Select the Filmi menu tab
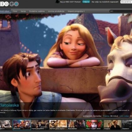Viewport: 132px width, 132px height. pyautogui.click(x=15, y=11)
